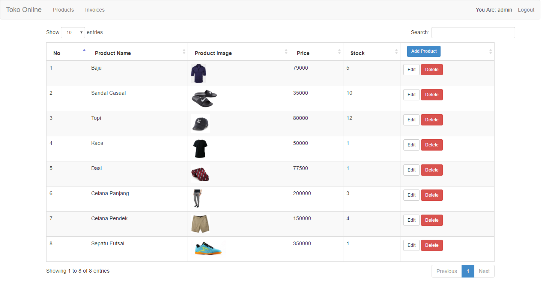Image resolution: width=546 pixels, height=282 pixels.
Task: Delete the Celana Panjang product
Action: 432,195
